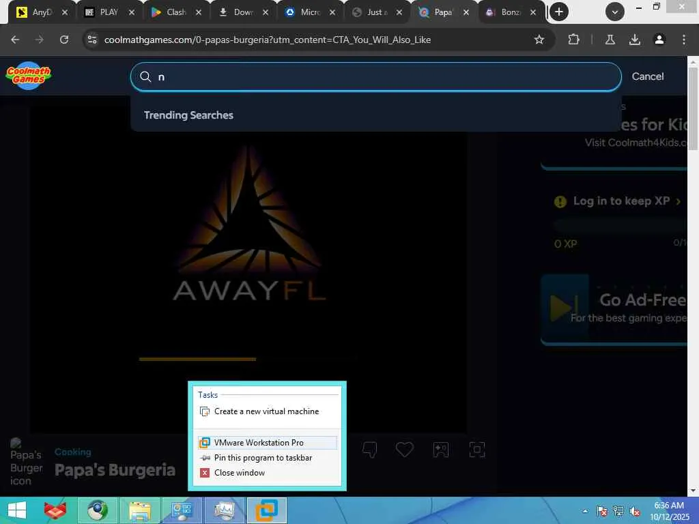Choose VMware Workstation Pro in jump list
This screenshot has width=699, height=524.
267,442
